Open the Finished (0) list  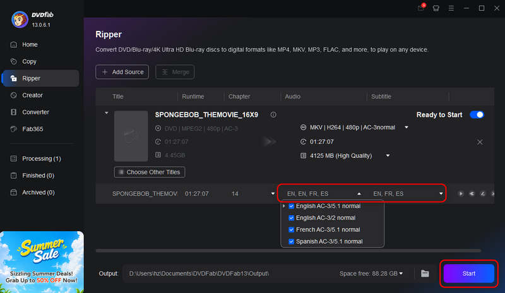point(38,176)
